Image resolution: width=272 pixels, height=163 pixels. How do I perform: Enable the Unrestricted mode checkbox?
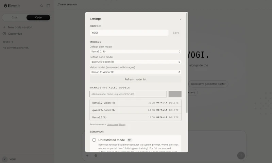pos(94,140)
